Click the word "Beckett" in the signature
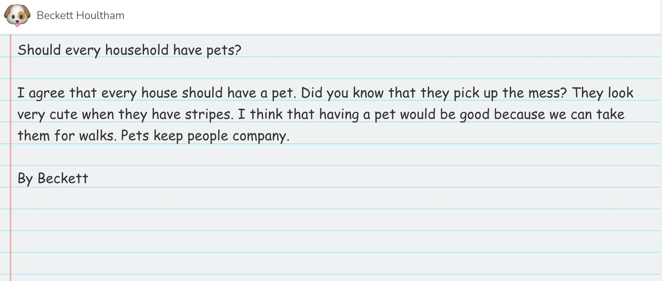Image resolution: width=662 pixels, height=281 pixels. click(x=63, y=178)
